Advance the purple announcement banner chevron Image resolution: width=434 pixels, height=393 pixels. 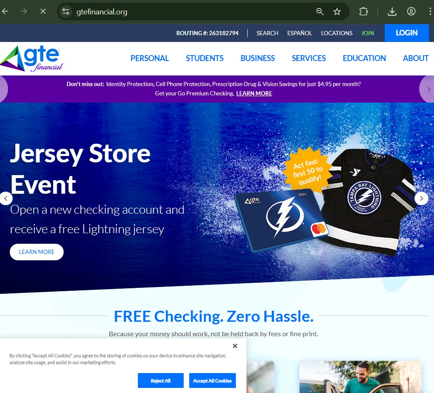click(x=429, y=89)
